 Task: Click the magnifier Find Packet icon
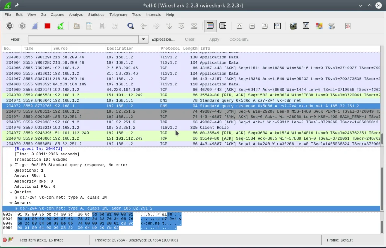pos(130,26)
